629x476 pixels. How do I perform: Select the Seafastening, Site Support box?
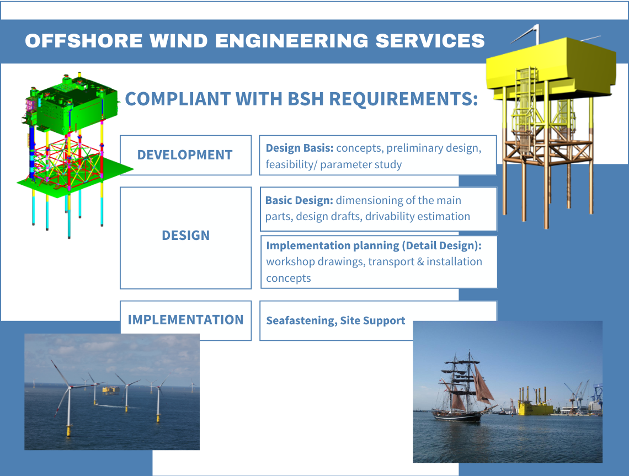click(335, 320)
